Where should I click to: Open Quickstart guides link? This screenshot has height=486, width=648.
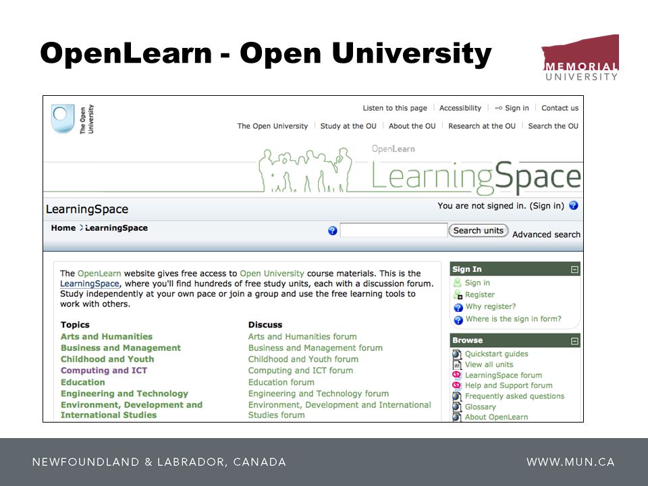(x=496, y=354)
